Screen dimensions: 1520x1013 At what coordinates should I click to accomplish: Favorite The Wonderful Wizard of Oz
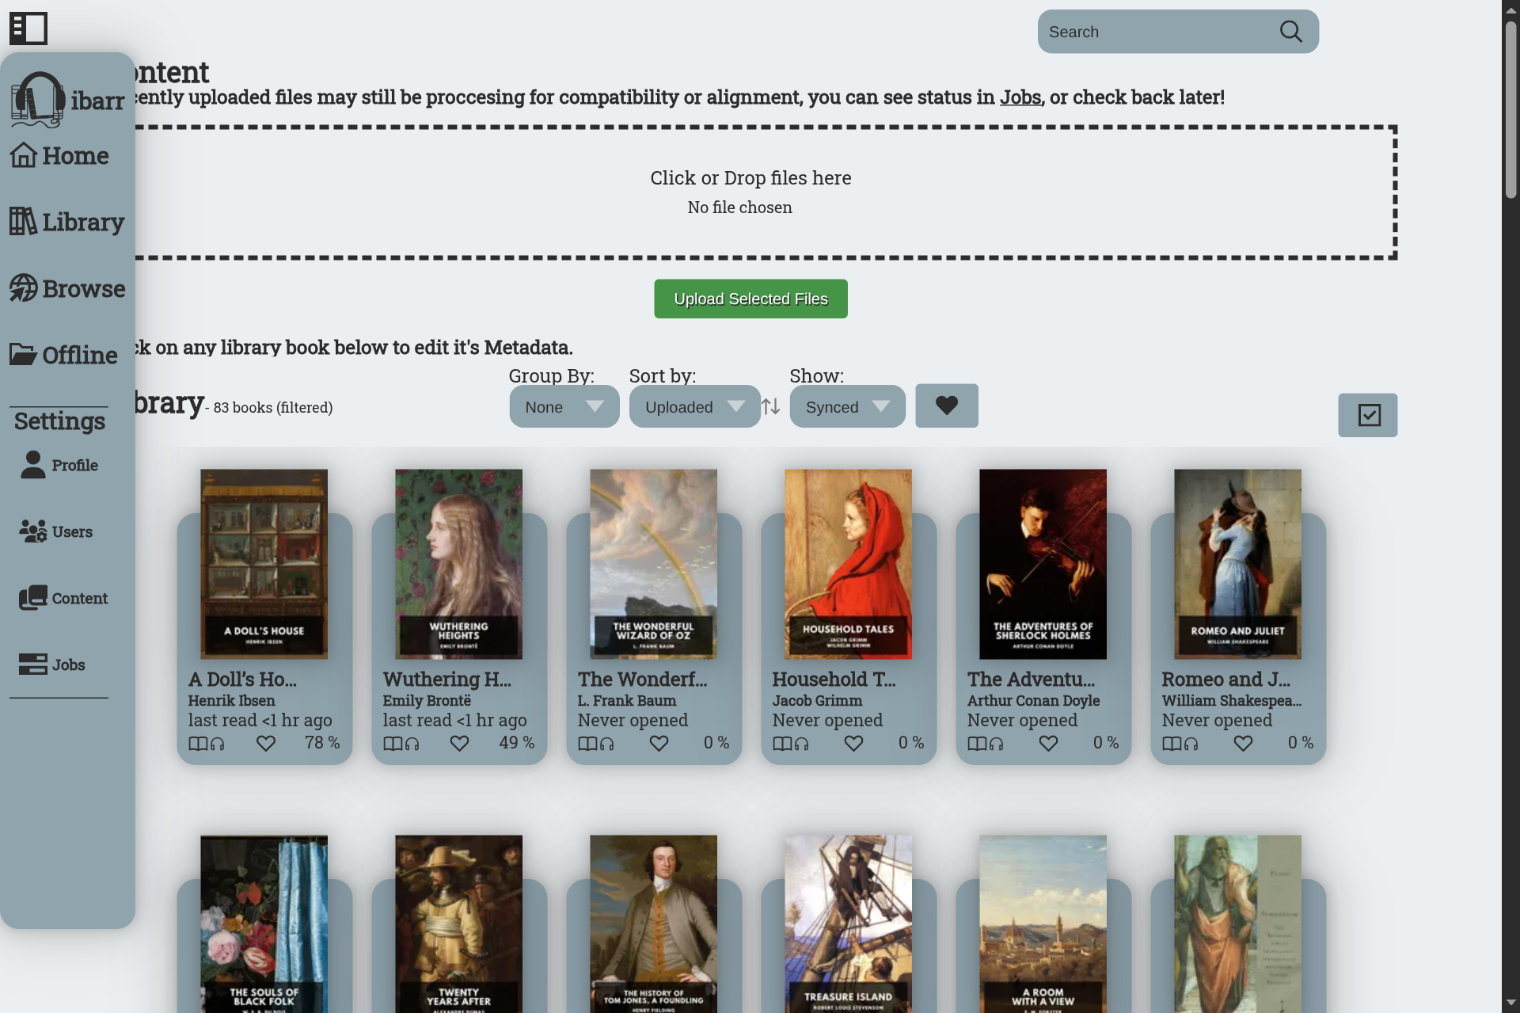tap(659, 744)
